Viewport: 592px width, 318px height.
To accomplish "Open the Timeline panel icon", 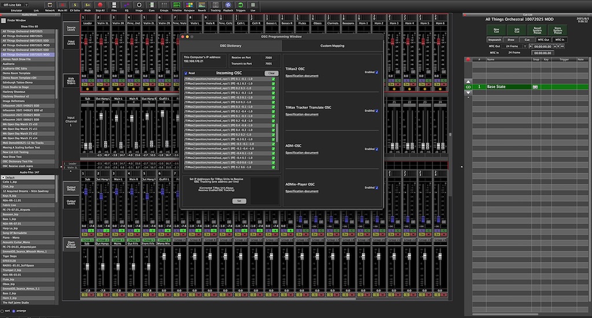I will click(177, 6).
